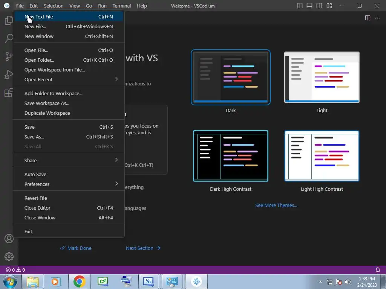
Task: Choose Add Folder to Workspace...
Action: pyautogui.click(x=69, y=94)
